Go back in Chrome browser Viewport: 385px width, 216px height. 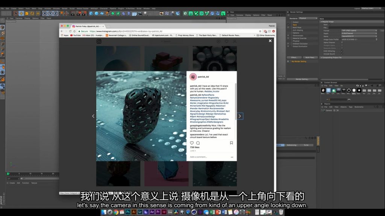click(x=62, y=31)
